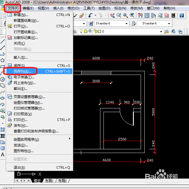Click the Match Properties brush icon
Viewport: 189px width, 189px height.
point(75,15)
